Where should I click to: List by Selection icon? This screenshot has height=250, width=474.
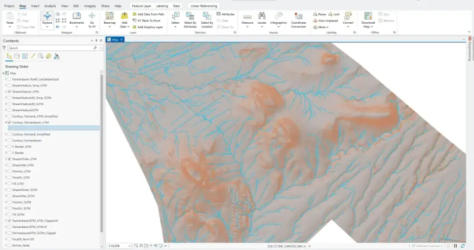point(25,56)
